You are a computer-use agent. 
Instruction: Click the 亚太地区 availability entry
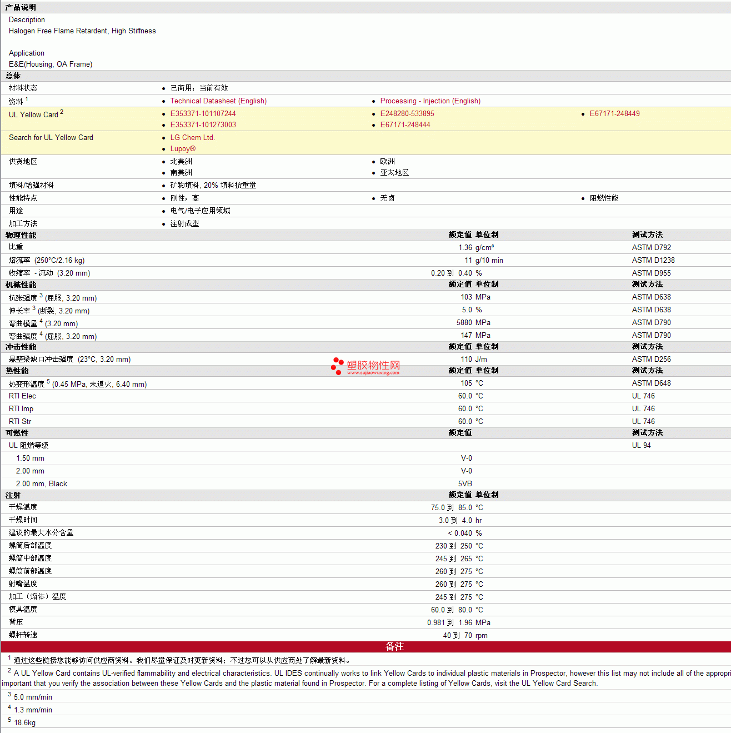point(394,173)
